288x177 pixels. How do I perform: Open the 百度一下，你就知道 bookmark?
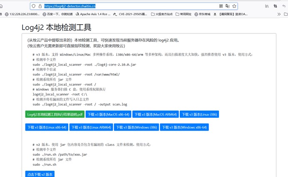pyautogui.click(x=57, y=14)
